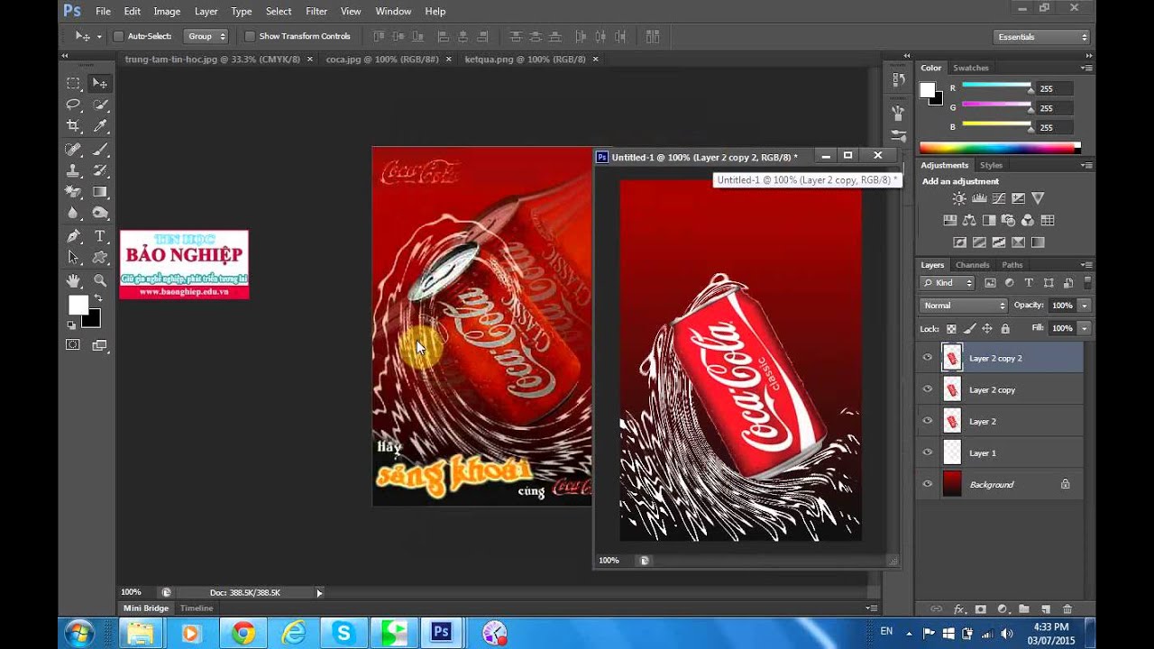1154x649 pixels.
Task: Select the History Brush tool
Action: (x=100, y=170)
